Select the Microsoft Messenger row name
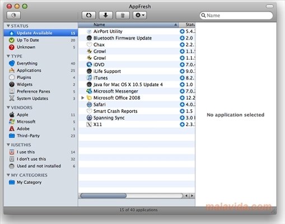The height and width of the screenshot is (224, 285). 116,91
